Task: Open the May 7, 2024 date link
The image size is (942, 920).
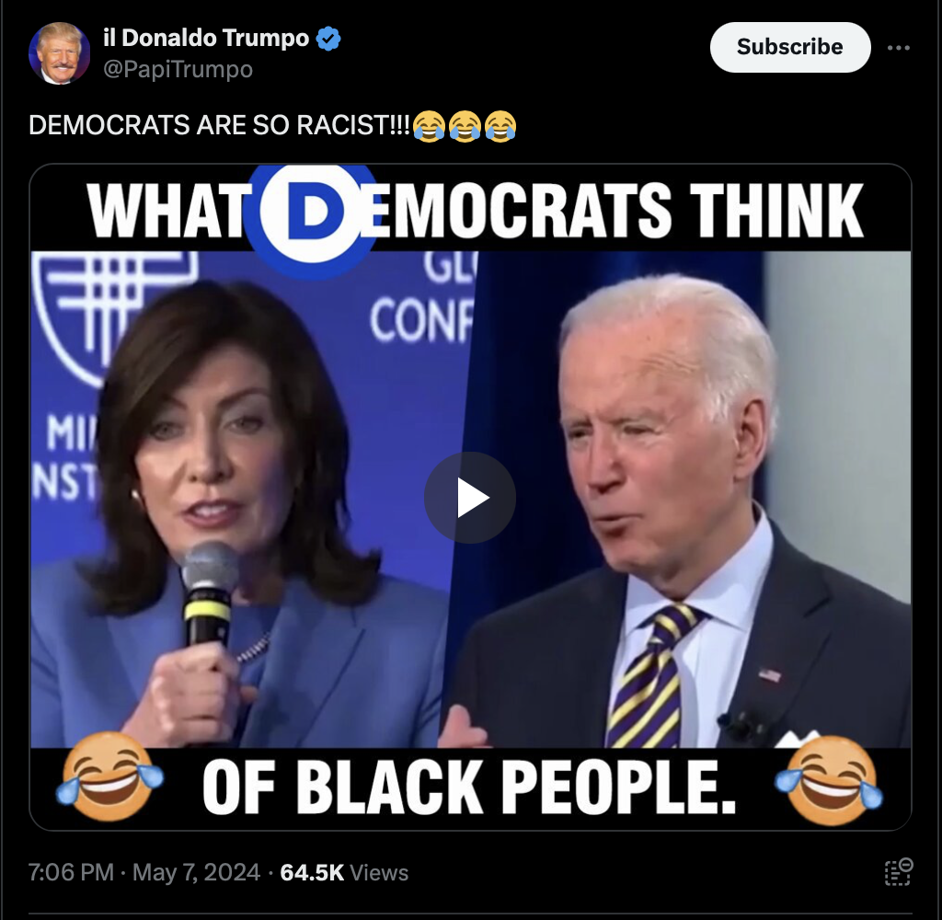Action: click(196, 872)
